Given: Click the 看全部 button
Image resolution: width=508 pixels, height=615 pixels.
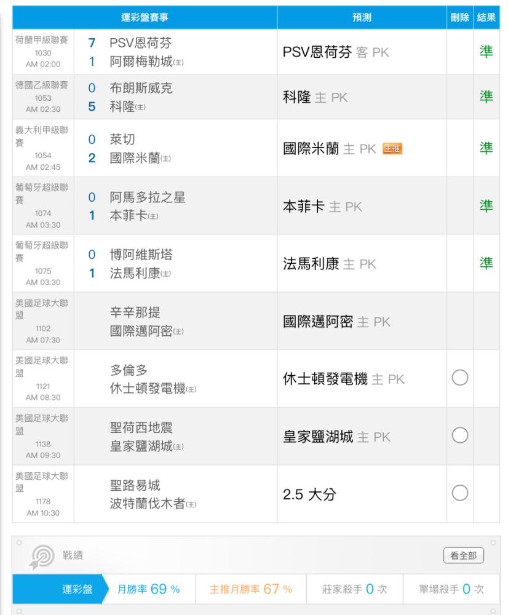Looking at the screenshot, I should click(x=466, y=555).
